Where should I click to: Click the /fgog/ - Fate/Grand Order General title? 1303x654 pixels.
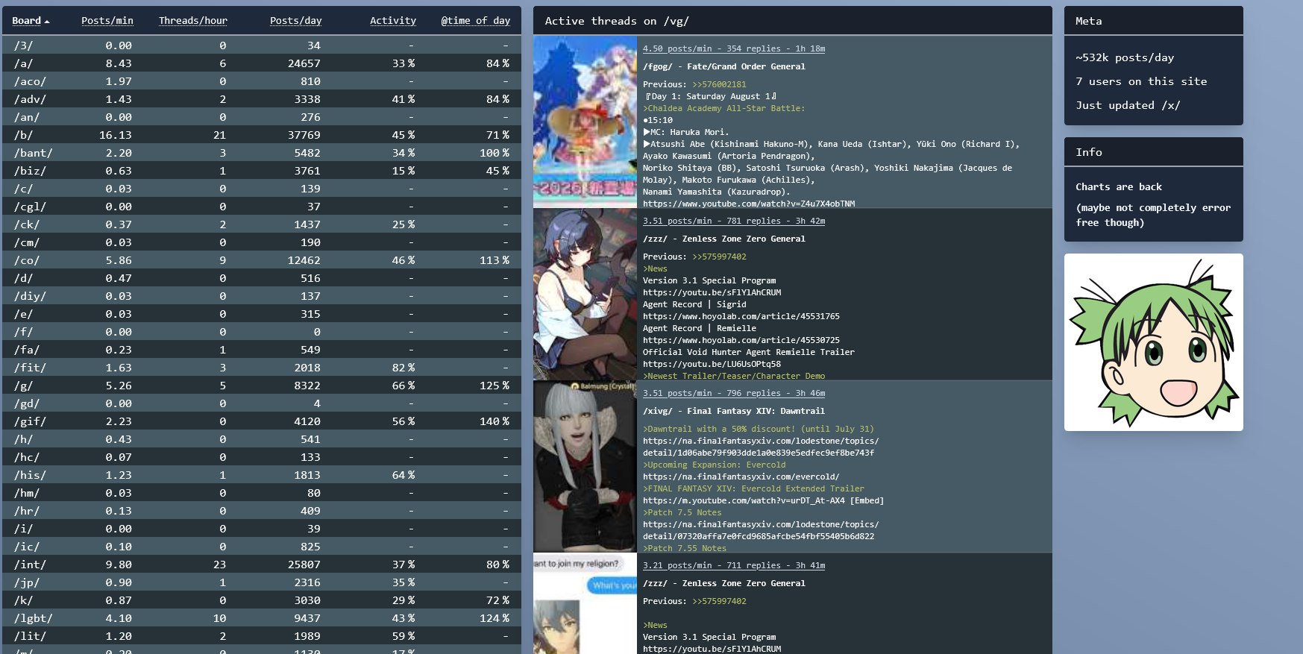724,66
